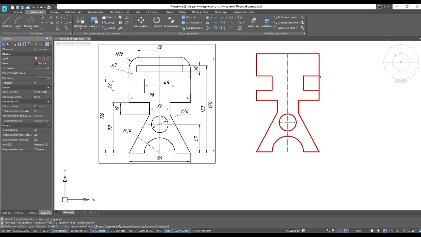Open the Оформление ribbon tab
Screen dimensions: 421x237
tap(73, 12)
